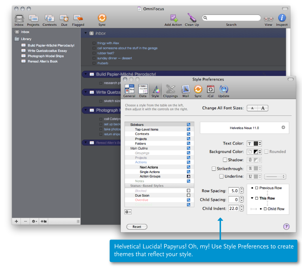Viewport: 302px width, 268px height.
Task: Collapse the Photograph project in outline
Action: [86, 110]
